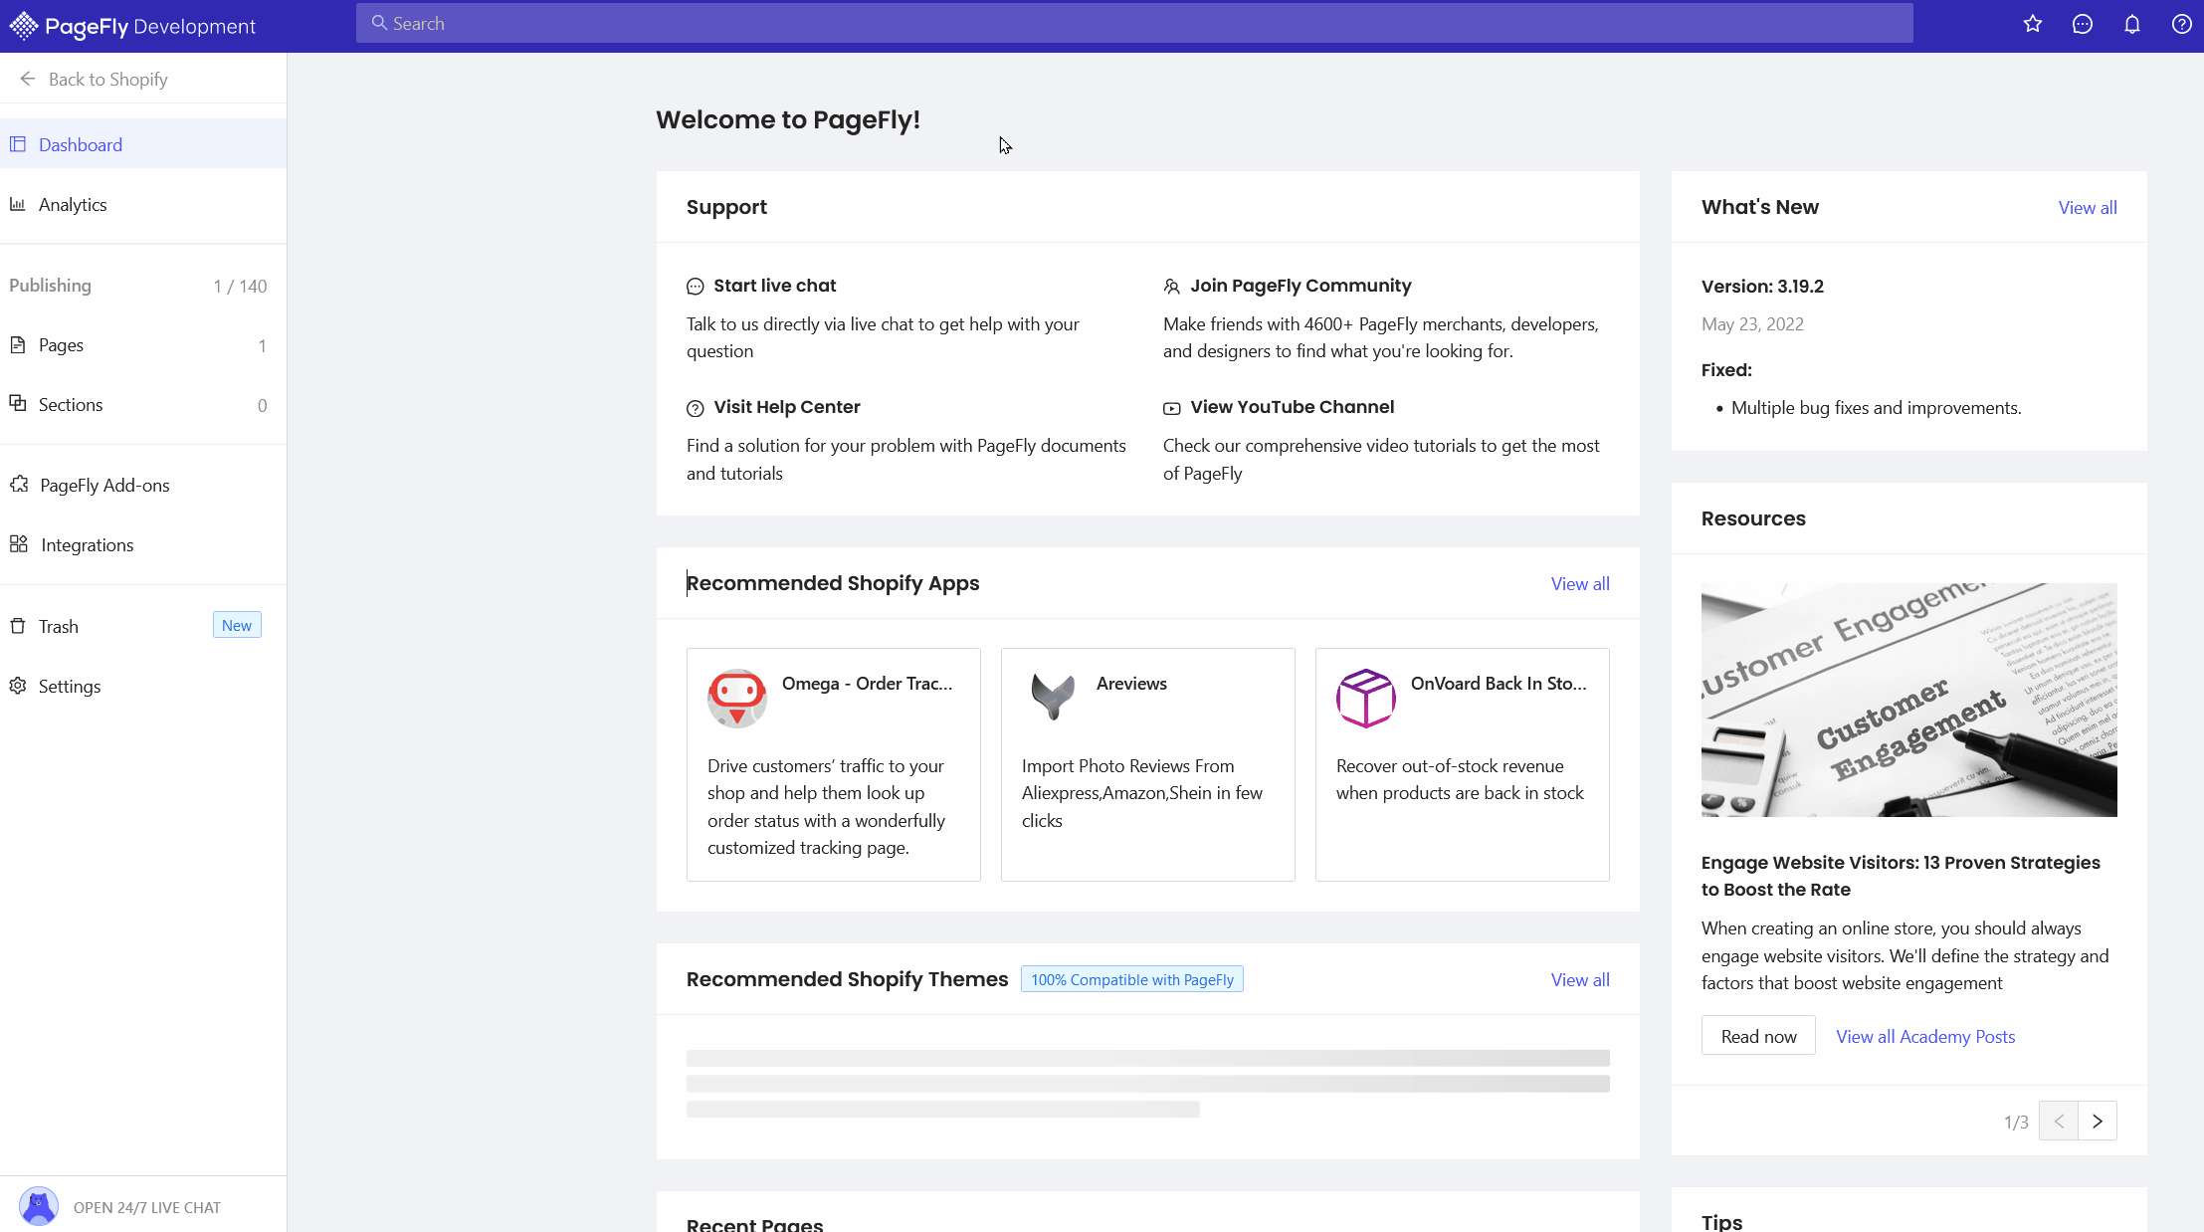Click the back arrow beside Back to Shopify
The height and width of the screenshot is (1232, 2204).
[x=27, y=79]
